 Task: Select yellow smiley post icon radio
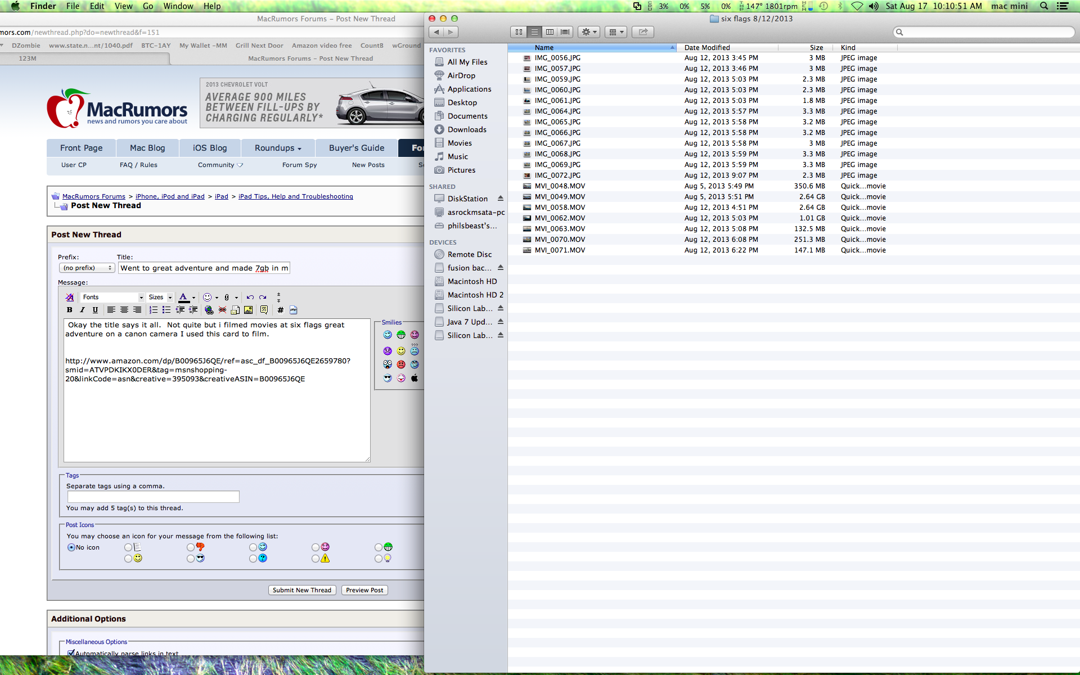[128, 559]
